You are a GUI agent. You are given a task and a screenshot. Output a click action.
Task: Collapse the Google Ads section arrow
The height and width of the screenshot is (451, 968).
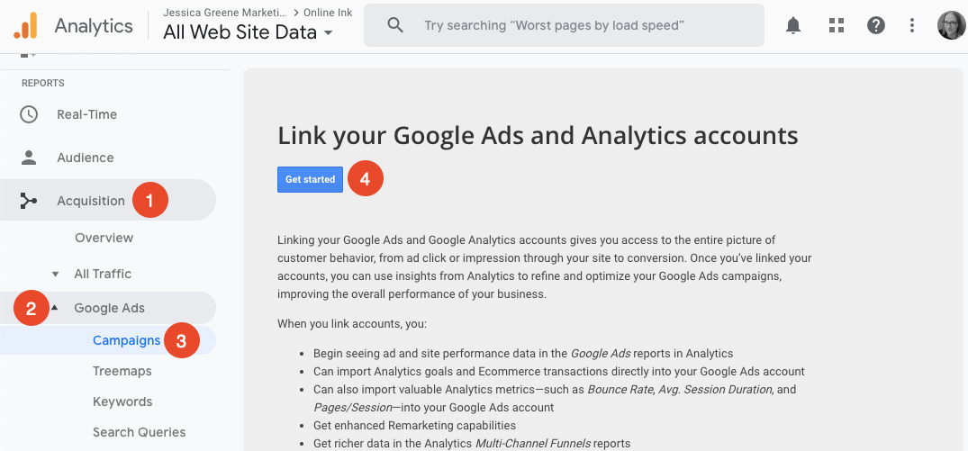56,307
